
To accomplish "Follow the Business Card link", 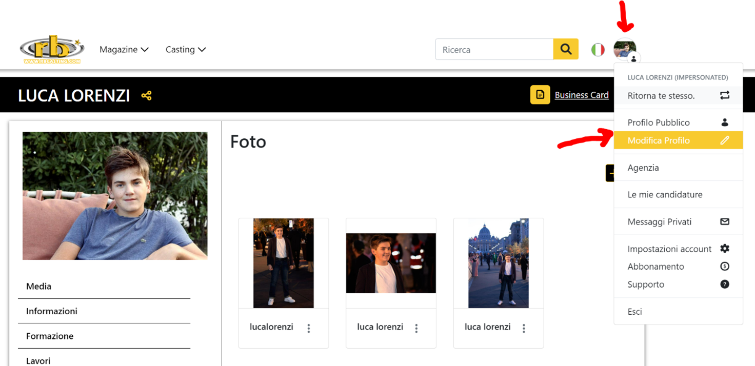I will (x=582, y=95).
